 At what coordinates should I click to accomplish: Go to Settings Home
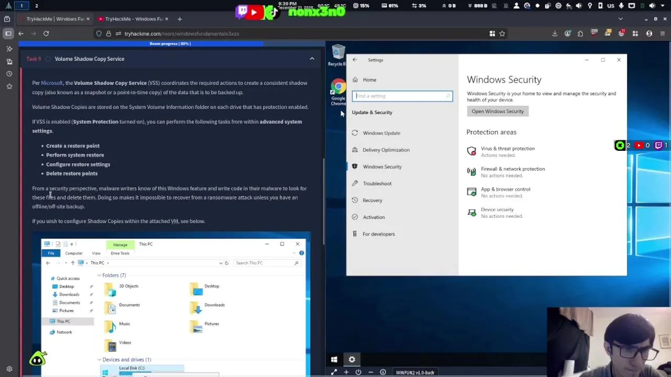pos(369,80)
